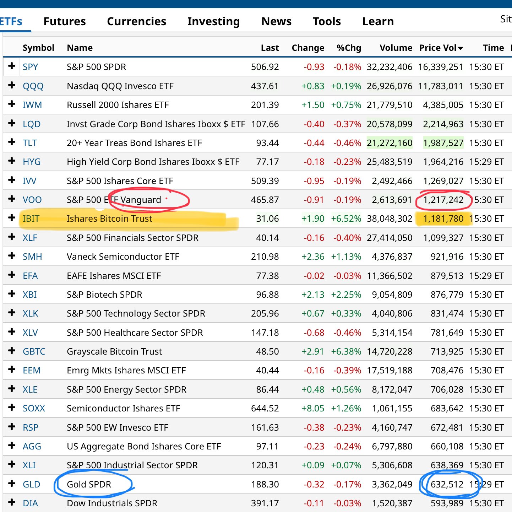This screenshot has height=512, width=512.
Task: Click plus icon beside XLE
Action: pos(12,389)
